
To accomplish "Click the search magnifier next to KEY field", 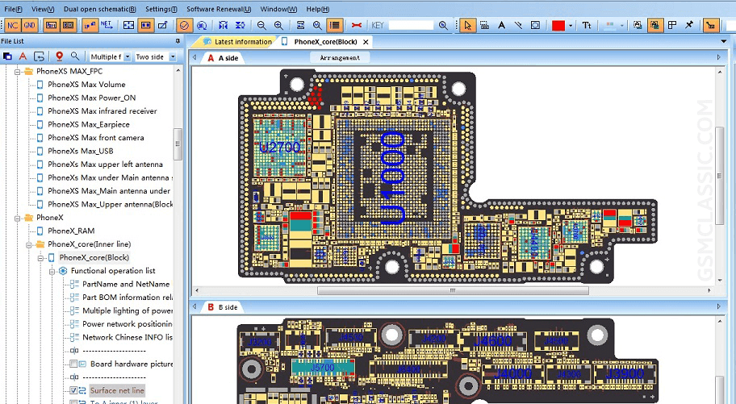I will pyautogui.click(x=443, y=25).
